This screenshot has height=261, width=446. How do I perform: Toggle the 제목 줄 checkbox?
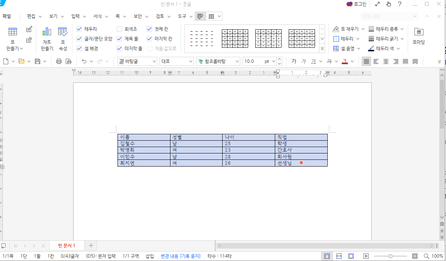pos(119,39)
